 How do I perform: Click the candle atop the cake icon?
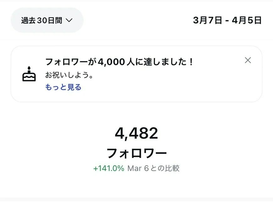(29, 68)
